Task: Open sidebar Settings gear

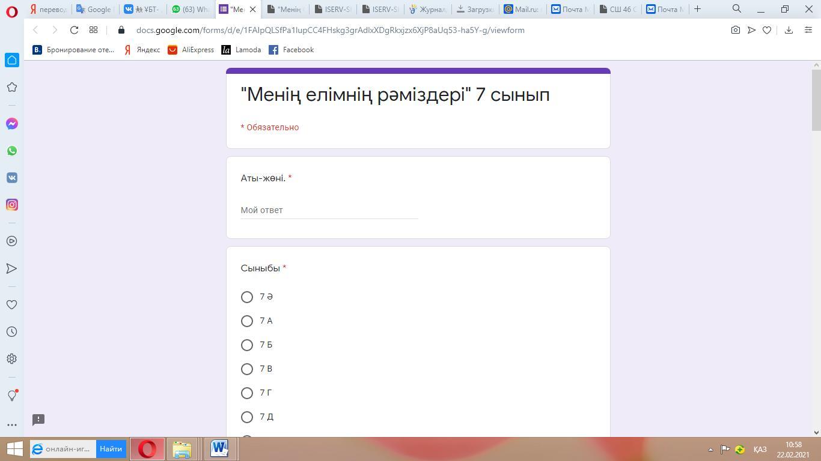Action: (x=11, y=359)
